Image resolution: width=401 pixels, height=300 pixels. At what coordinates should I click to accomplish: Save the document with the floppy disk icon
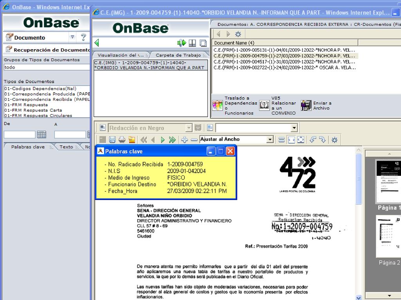[x=112, y=139]
